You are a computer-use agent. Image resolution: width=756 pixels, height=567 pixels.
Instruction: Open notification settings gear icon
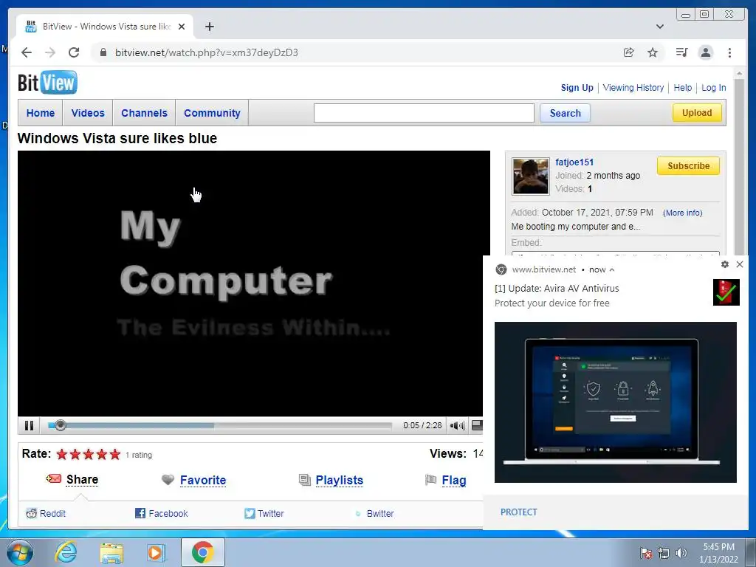pos(725,264)
